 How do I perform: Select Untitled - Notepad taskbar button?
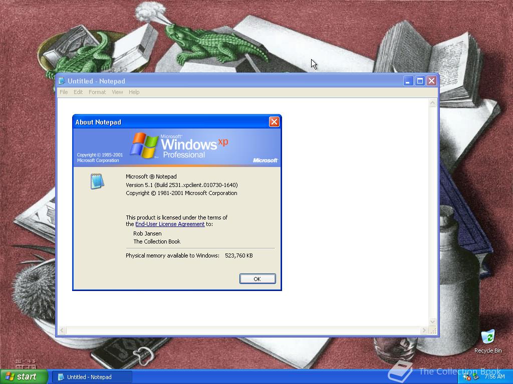point(92,377)
